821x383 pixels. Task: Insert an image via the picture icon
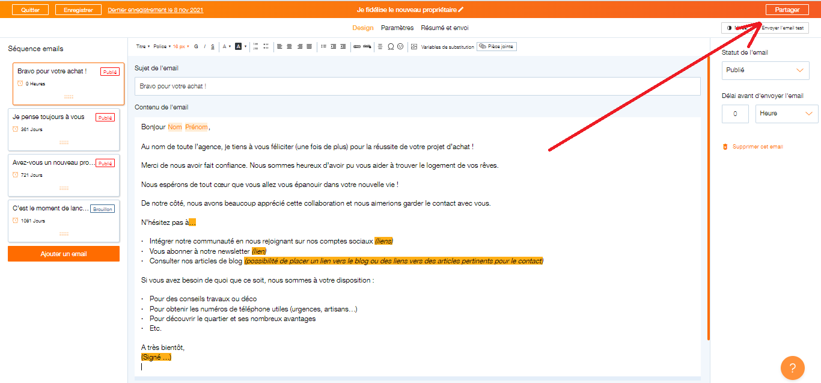(x=414, y=46)
